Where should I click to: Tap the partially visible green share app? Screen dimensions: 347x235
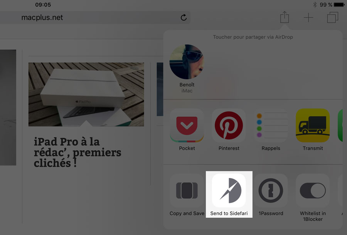(x=340, y=125)
